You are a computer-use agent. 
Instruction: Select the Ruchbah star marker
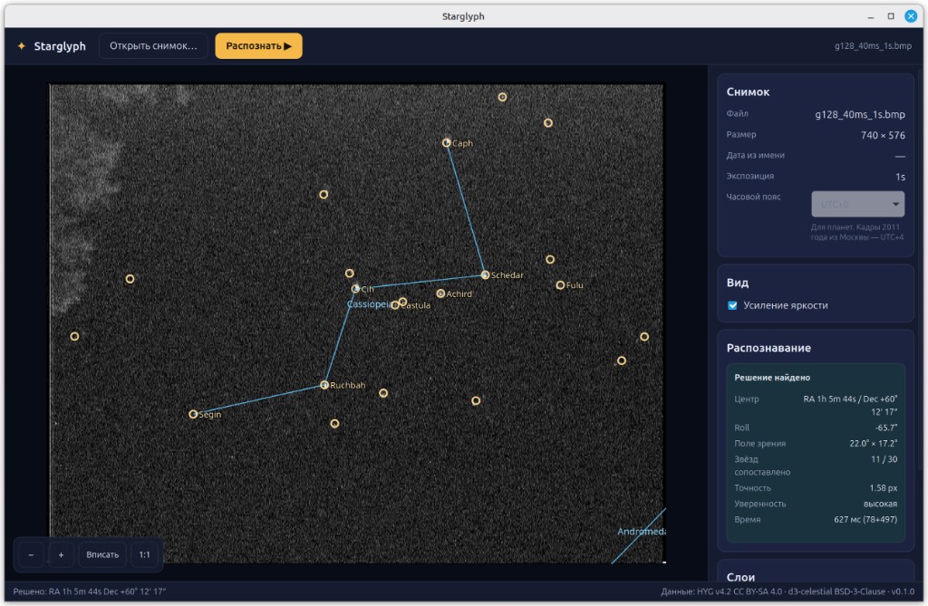pos(324,385)
